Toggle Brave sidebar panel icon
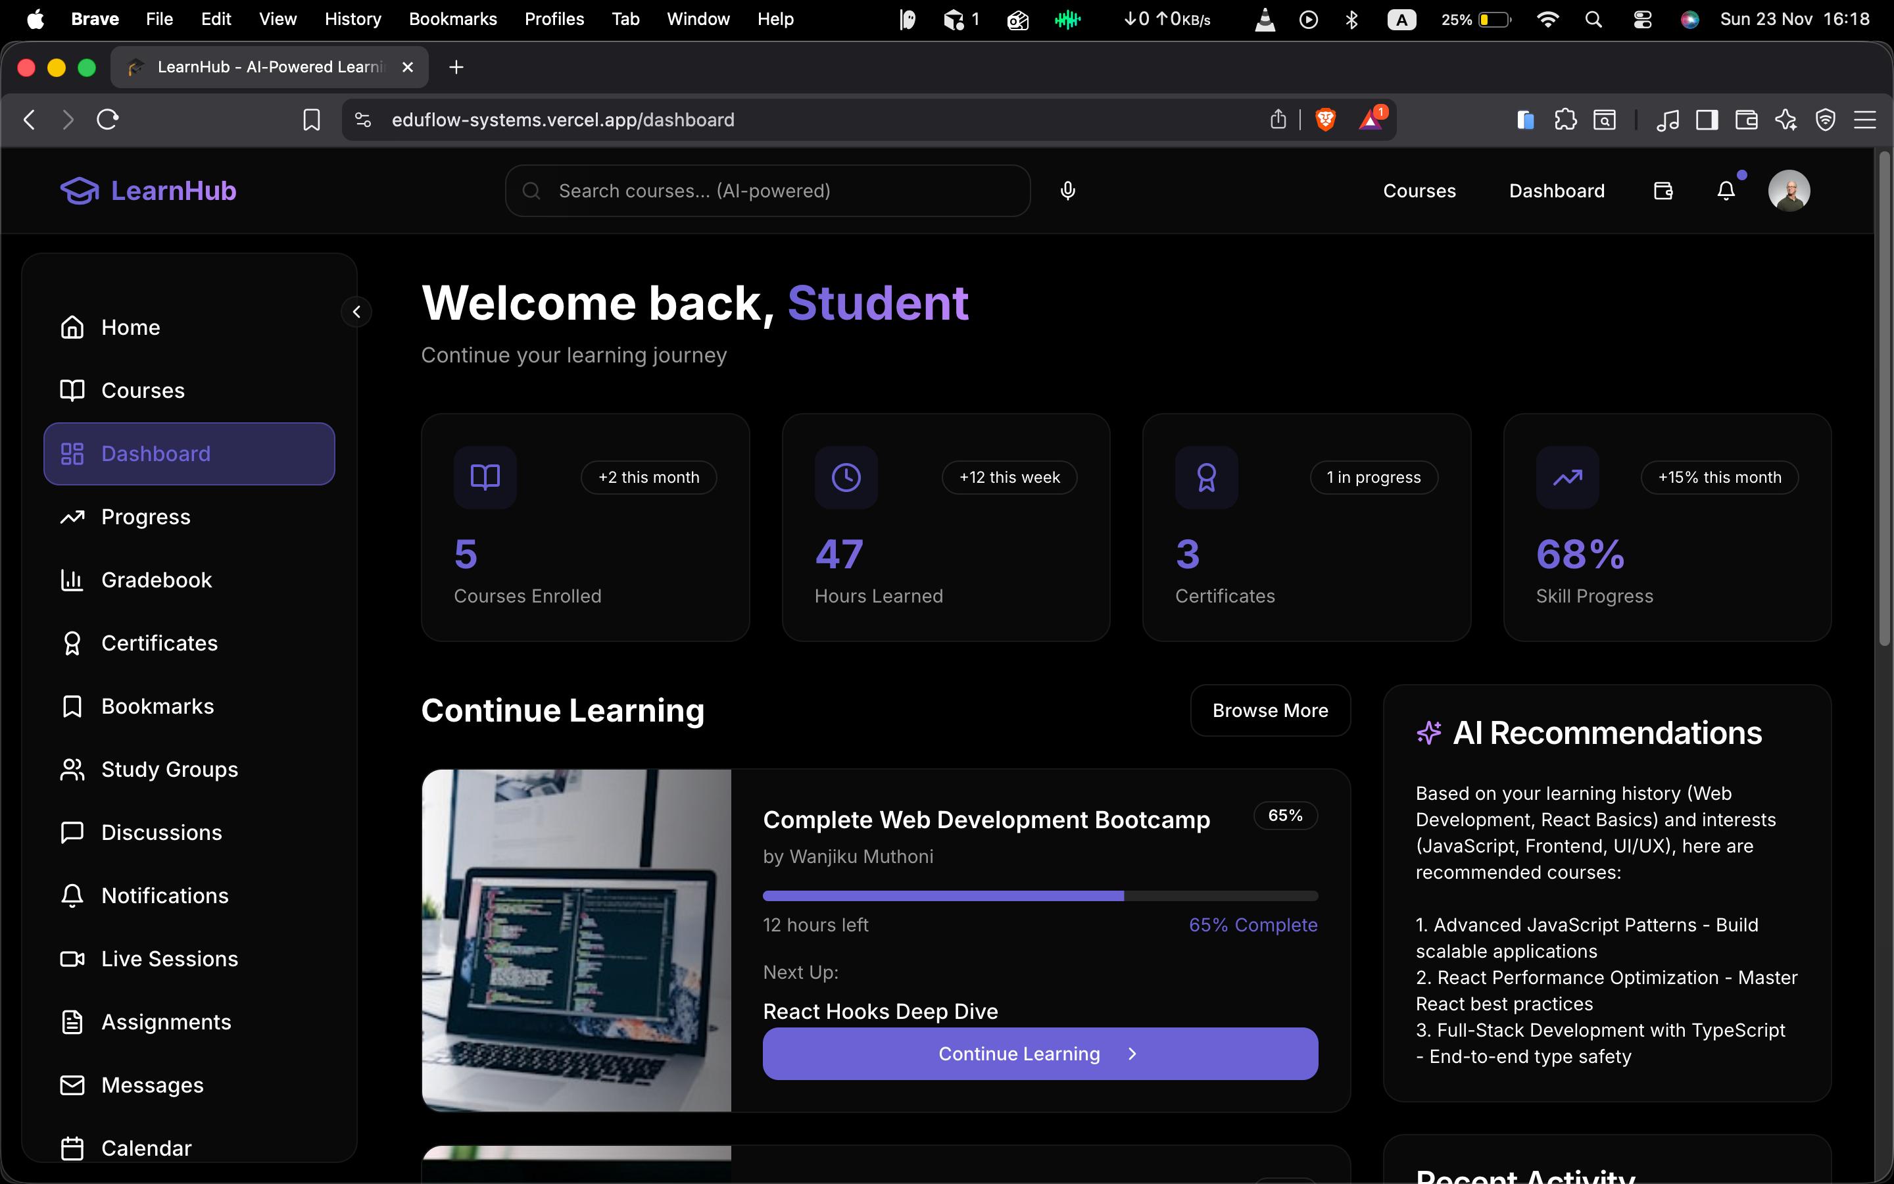 coord(1706,119)
